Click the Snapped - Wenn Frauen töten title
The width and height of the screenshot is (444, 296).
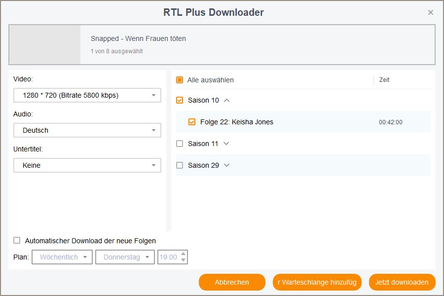tap(138, 38)
